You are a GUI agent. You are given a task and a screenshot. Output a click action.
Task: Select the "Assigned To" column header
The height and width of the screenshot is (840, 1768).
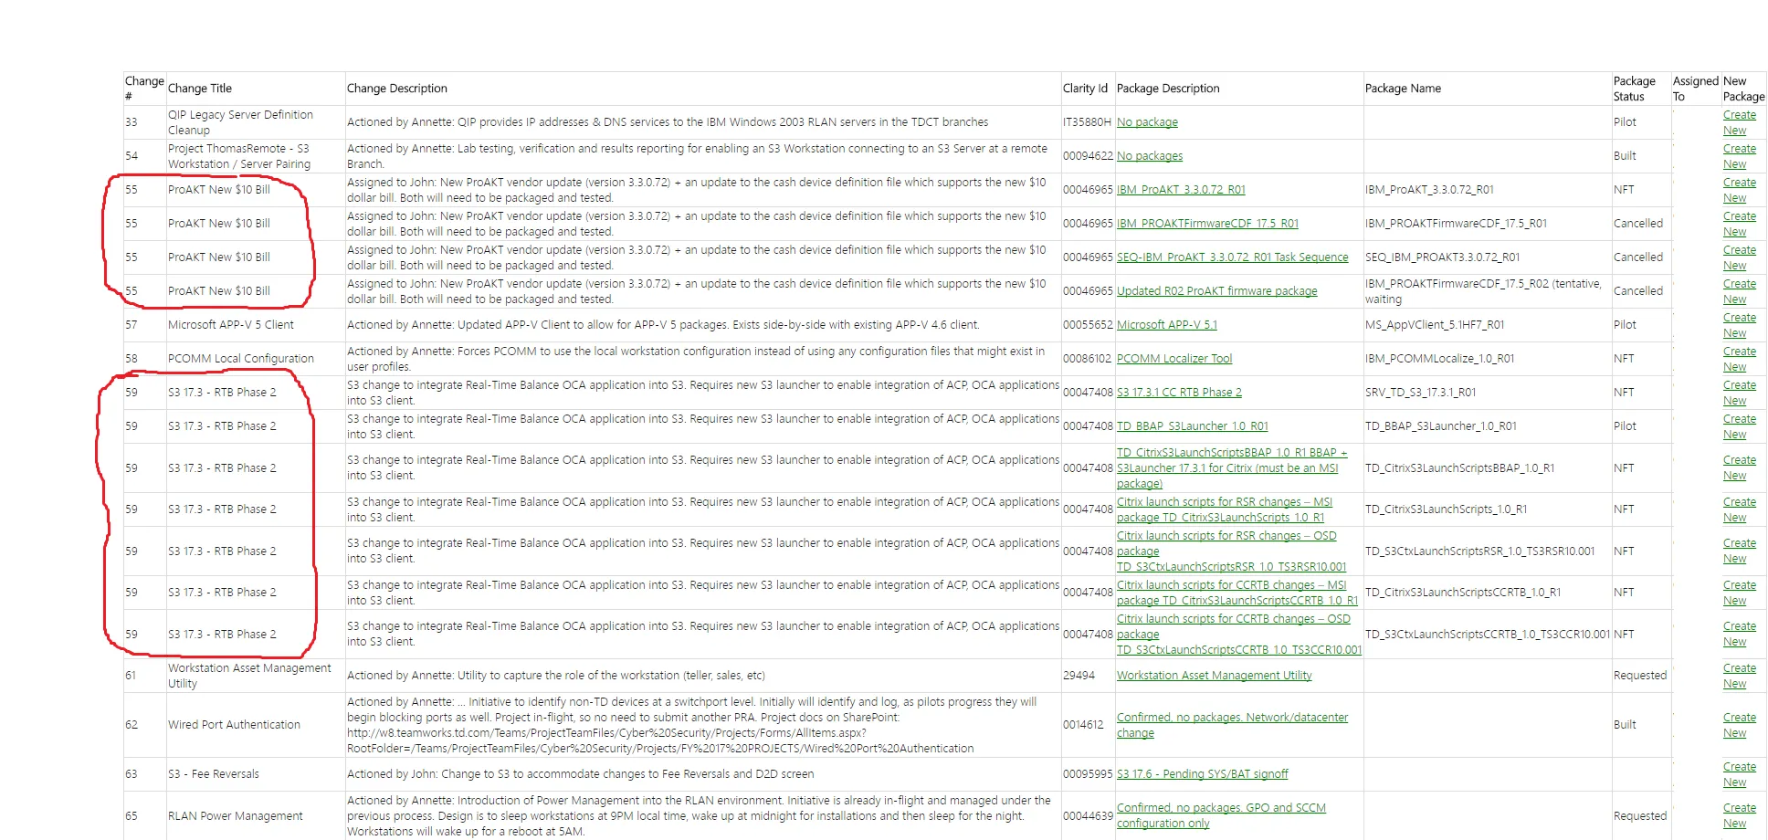1696,89
